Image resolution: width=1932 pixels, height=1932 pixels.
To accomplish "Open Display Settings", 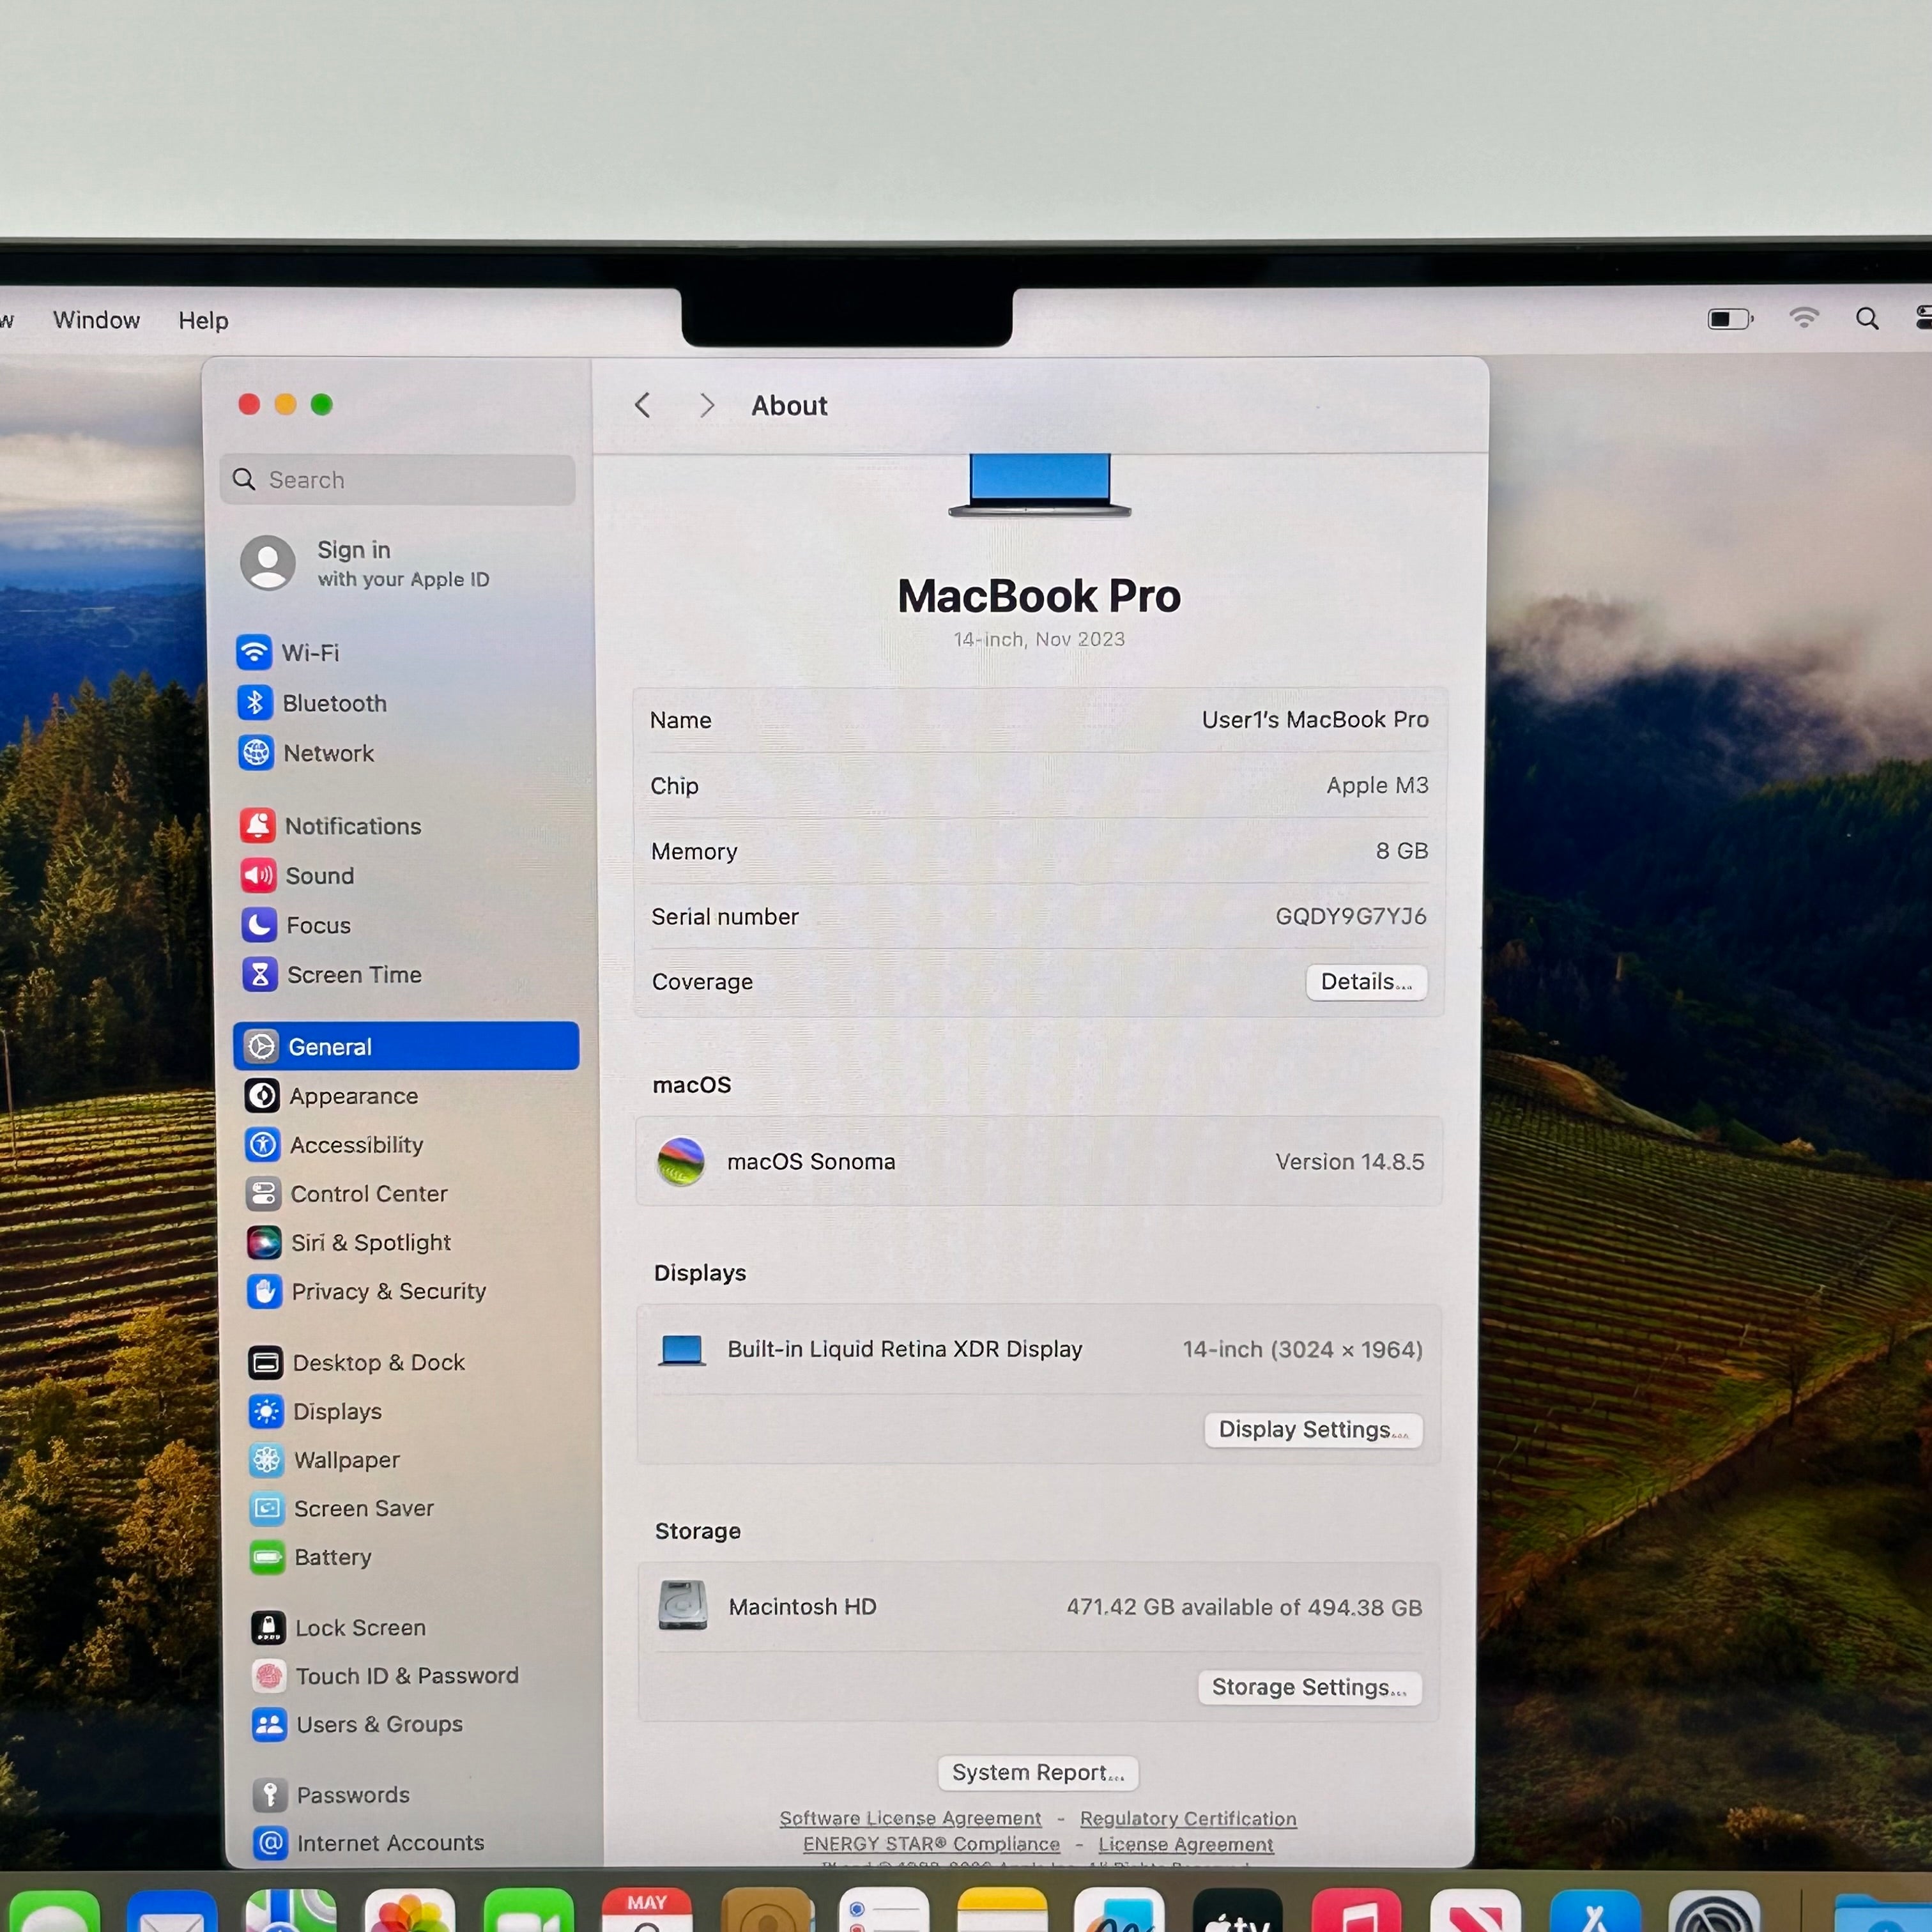I will coord(1313,1430).
